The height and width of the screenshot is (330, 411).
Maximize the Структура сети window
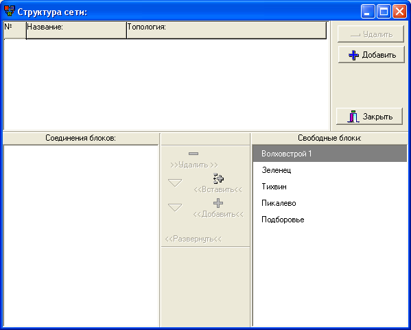pos(384,12)
